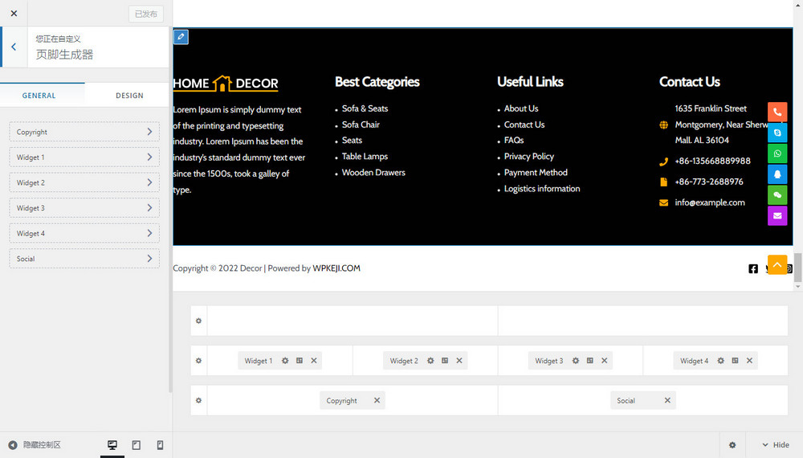The image size is (803, 458).
Task: Click the orange back-to-top arrow
Action: click(777, 265)
